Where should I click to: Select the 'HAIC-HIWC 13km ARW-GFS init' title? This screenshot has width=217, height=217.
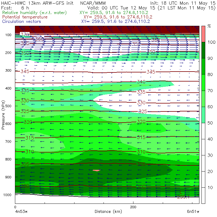pos(37,3)
